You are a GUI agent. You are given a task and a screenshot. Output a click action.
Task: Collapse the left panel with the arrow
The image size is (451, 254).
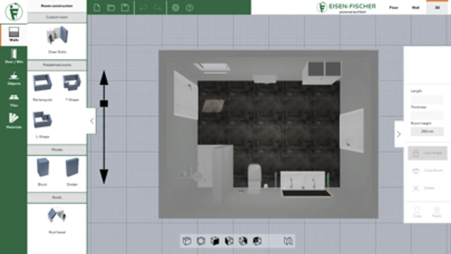(x=92, y=121)
